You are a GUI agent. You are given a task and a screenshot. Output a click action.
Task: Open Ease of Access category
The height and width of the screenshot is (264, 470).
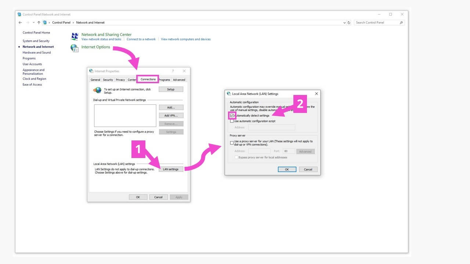(32, 85)
